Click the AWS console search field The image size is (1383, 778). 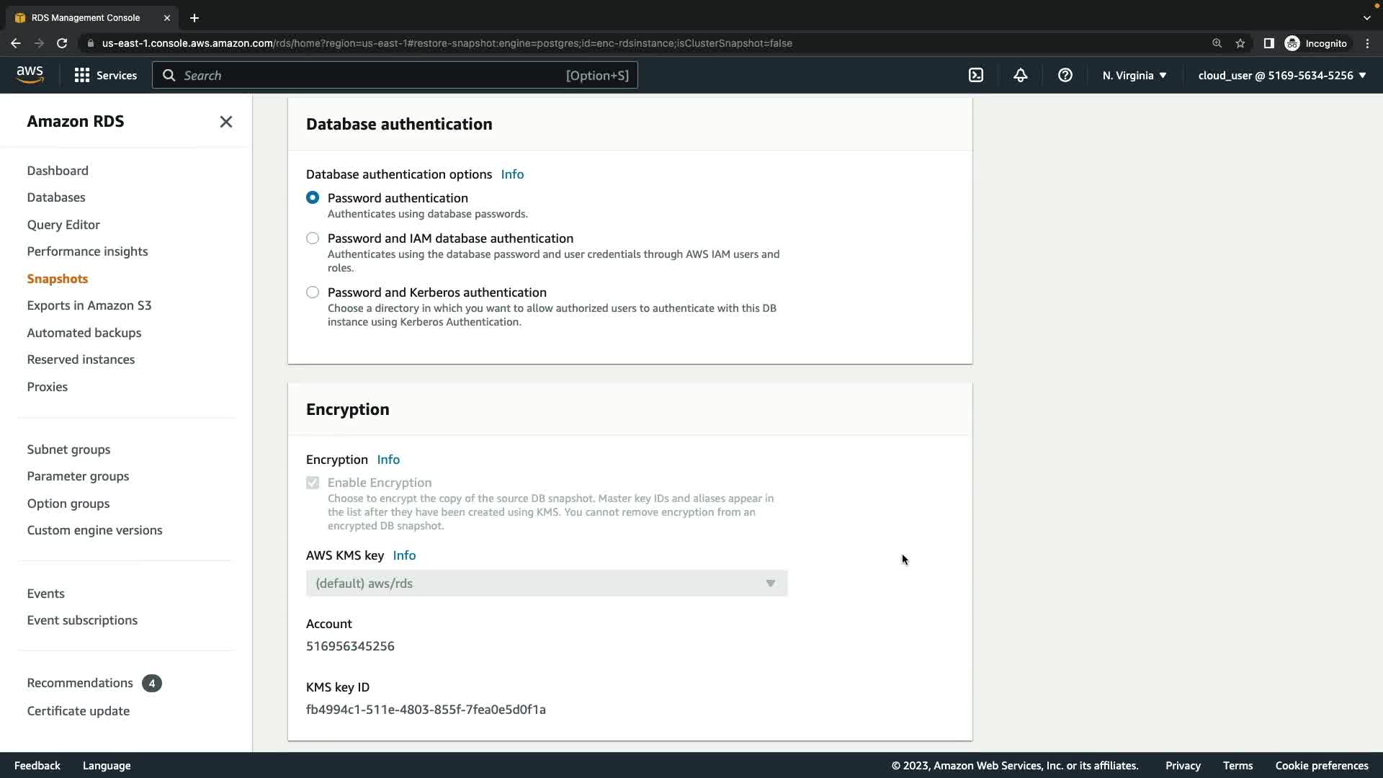click(395, 75)
